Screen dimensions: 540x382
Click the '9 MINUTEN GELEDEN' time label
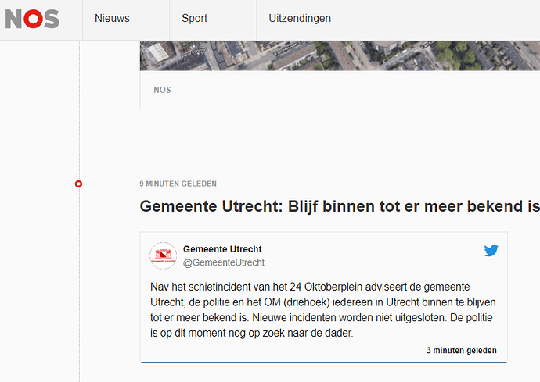tap(178, 184)
